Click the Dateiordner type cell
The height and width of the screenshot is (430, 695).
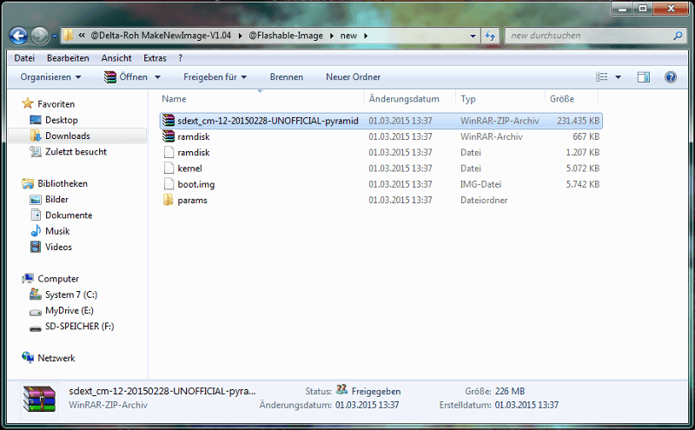click(x=484, y=201)
